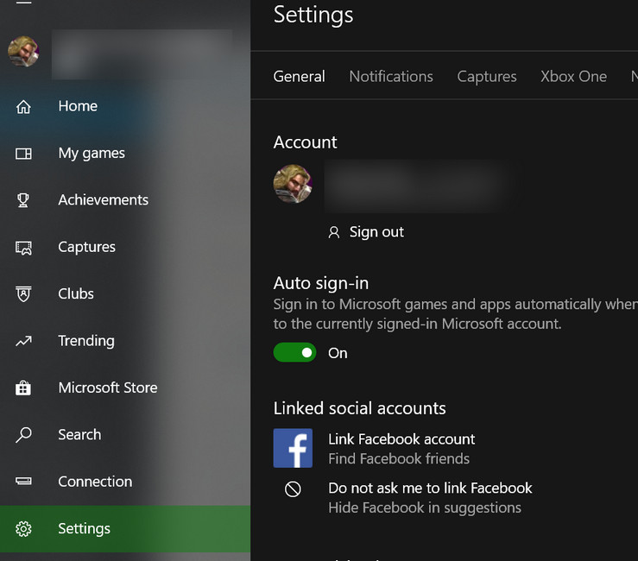Click the sidebar profile avatar
638x561 pixels.
(23, 51)
